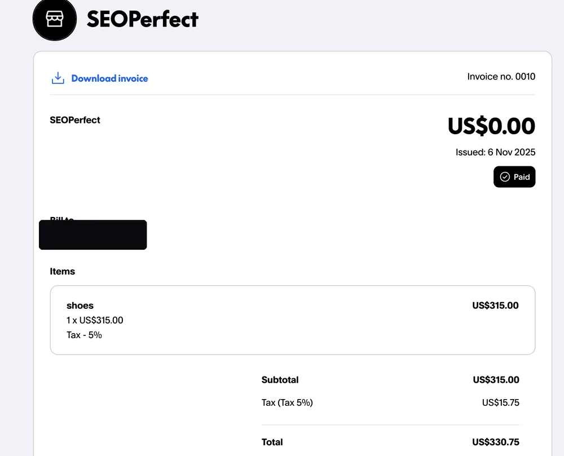Click the SEOPerfect storefront logo icon
The height and width of the screenshot is (456, 564).
pyautogui.click(x=55, y=19)
